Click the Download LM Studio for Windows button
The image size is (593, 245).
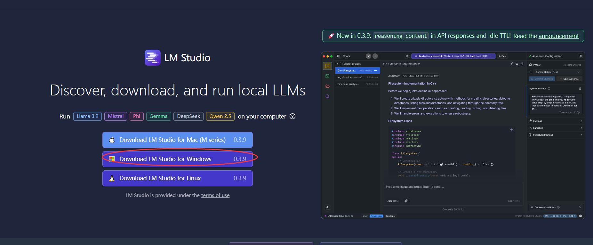[x=178, y=159]
